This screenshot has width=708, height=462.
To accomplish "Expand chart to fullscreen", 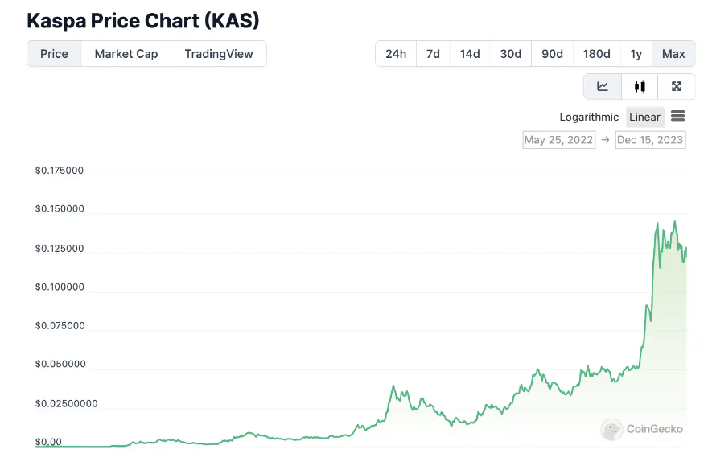I will click(677, 86).
